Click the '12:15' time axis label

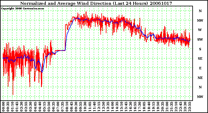click(x=99, y=107)
